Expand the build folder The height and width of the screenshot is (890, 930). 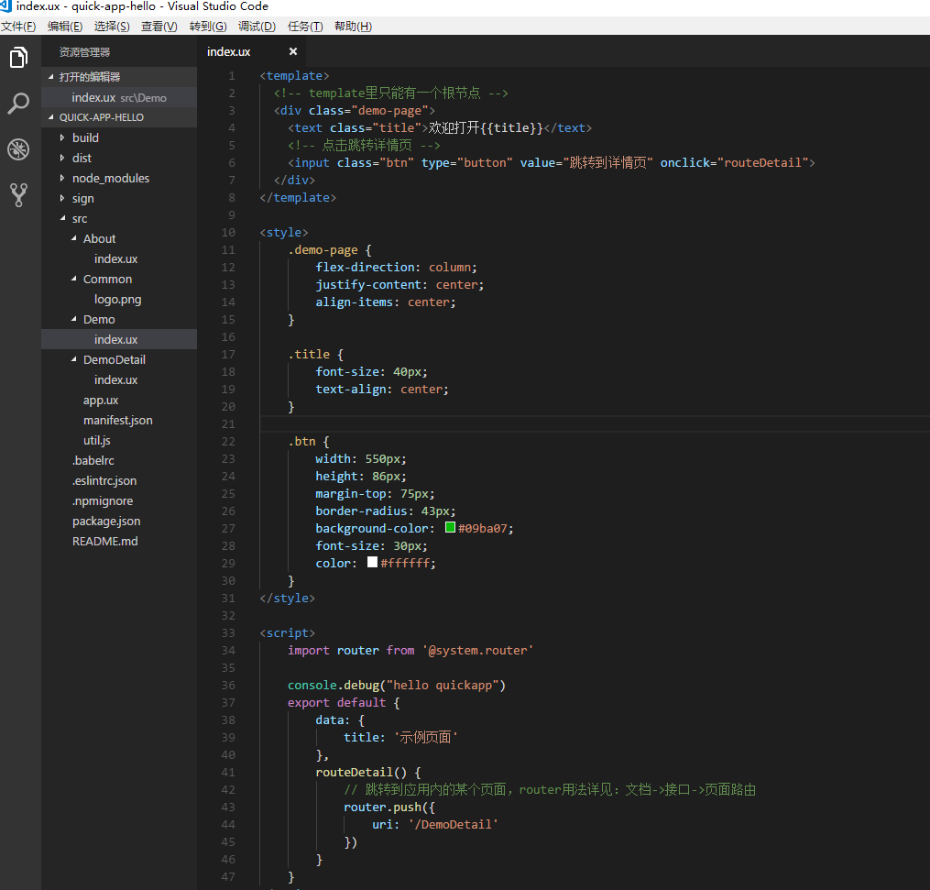click(x=118, y=137)
